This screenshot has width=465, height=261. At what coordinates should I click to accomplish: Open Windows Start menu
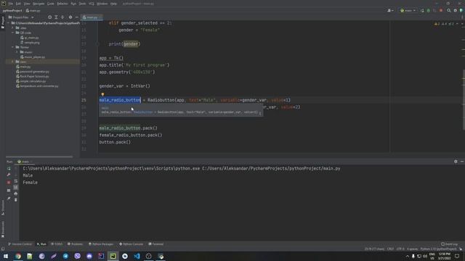tap(6, 256)
